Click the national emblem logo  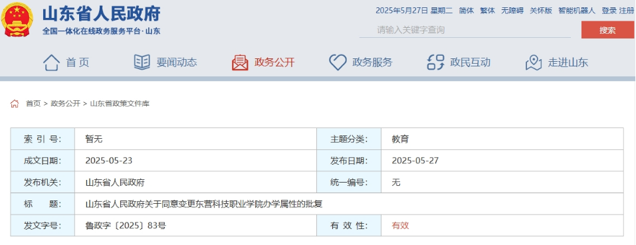[17, 19]
